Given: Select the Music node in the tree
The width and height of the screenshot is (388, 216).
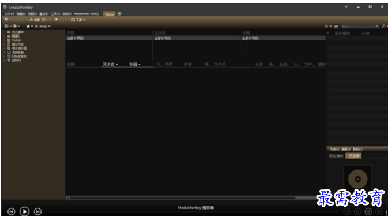Looking at the screenshot, I should [x=15, y=36].
